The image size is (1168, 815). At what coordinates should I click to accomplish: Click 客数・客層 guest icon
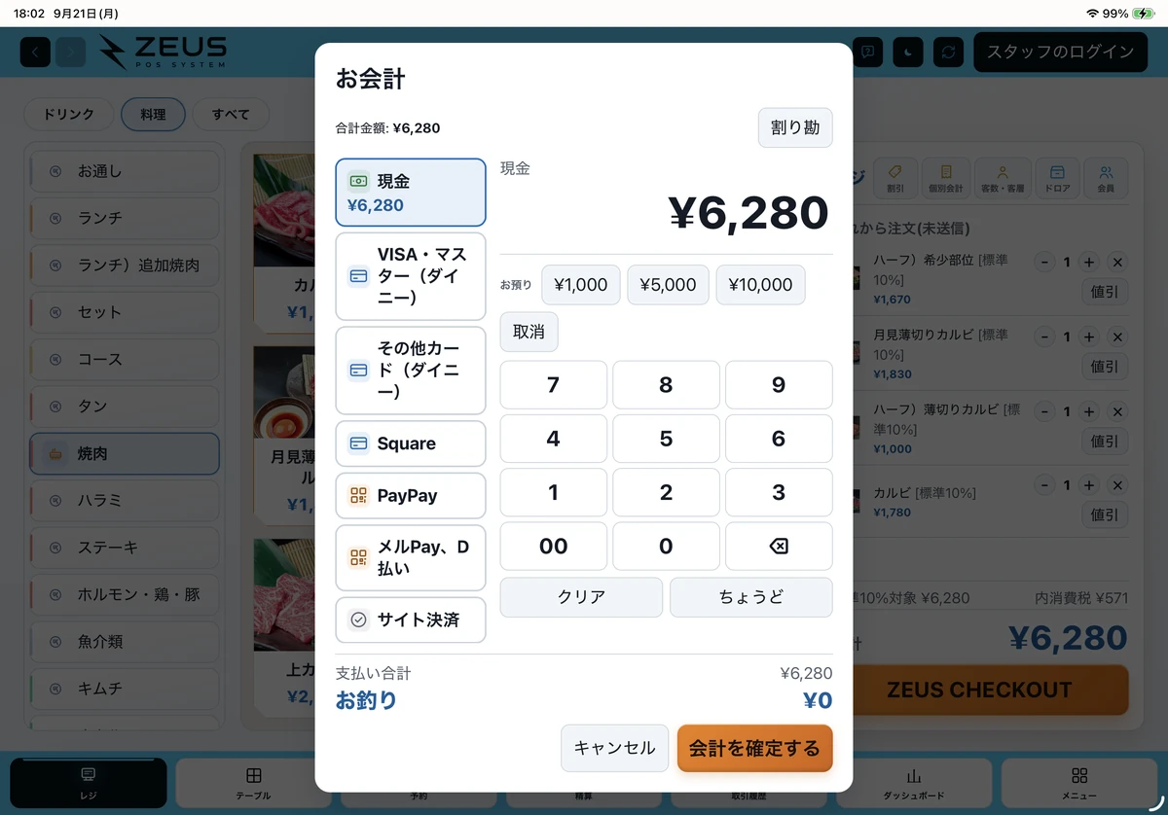(1003, 178)
